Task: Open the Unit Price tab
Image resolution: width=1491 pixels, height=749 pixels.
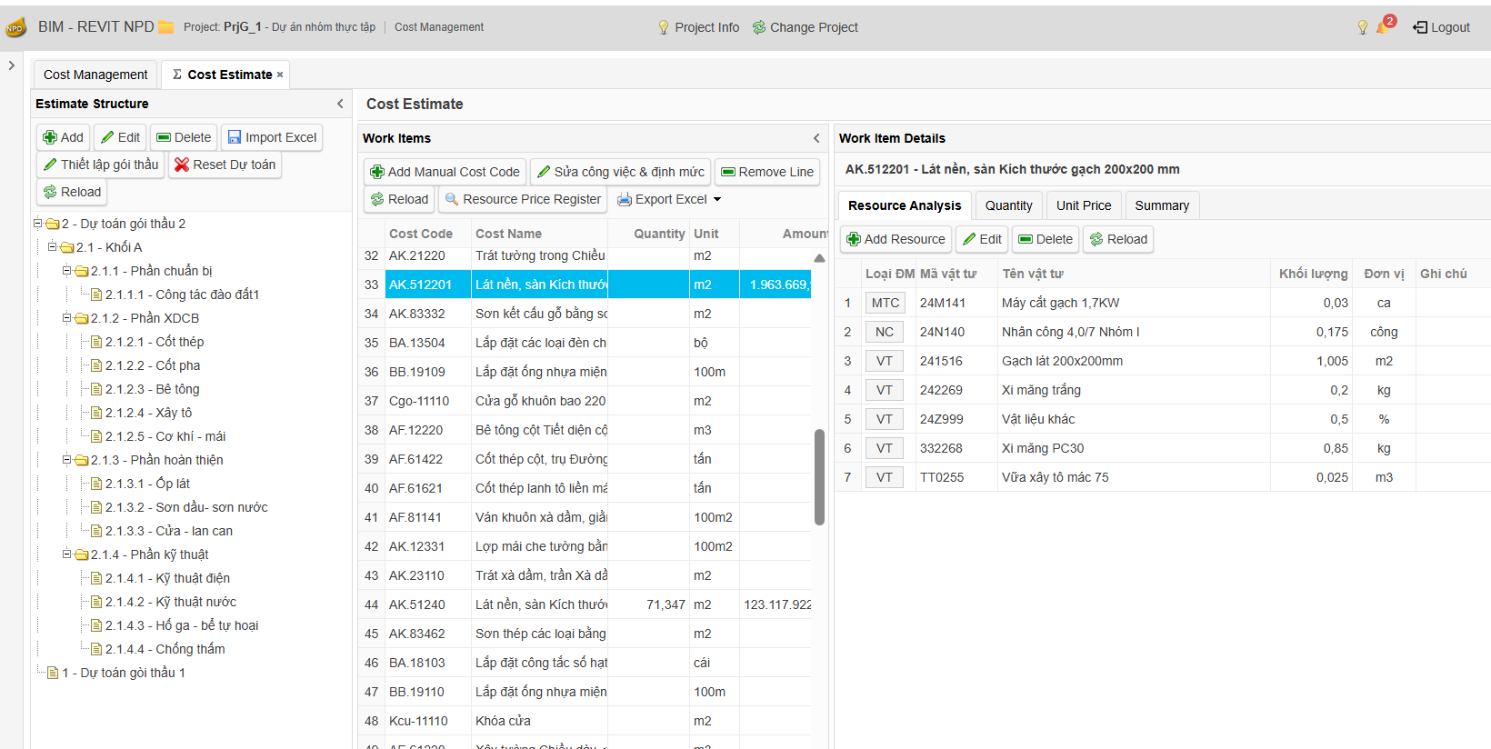Action: point(1084,205)
